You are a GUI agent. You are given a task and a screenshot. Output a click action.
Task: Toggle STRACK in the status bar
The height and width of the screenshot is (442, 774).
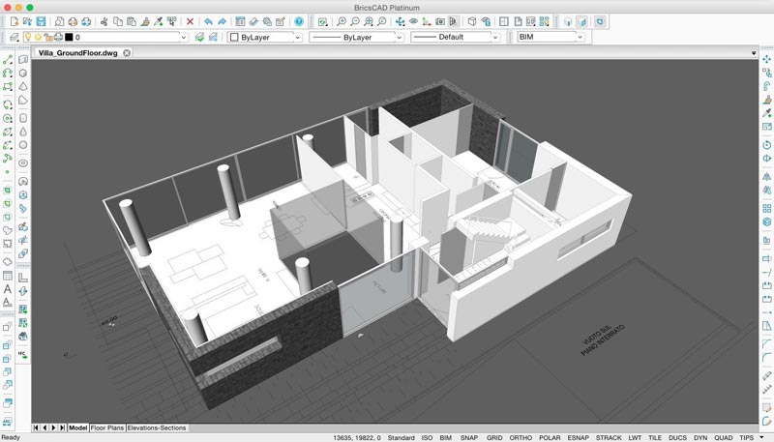point(609,437)
